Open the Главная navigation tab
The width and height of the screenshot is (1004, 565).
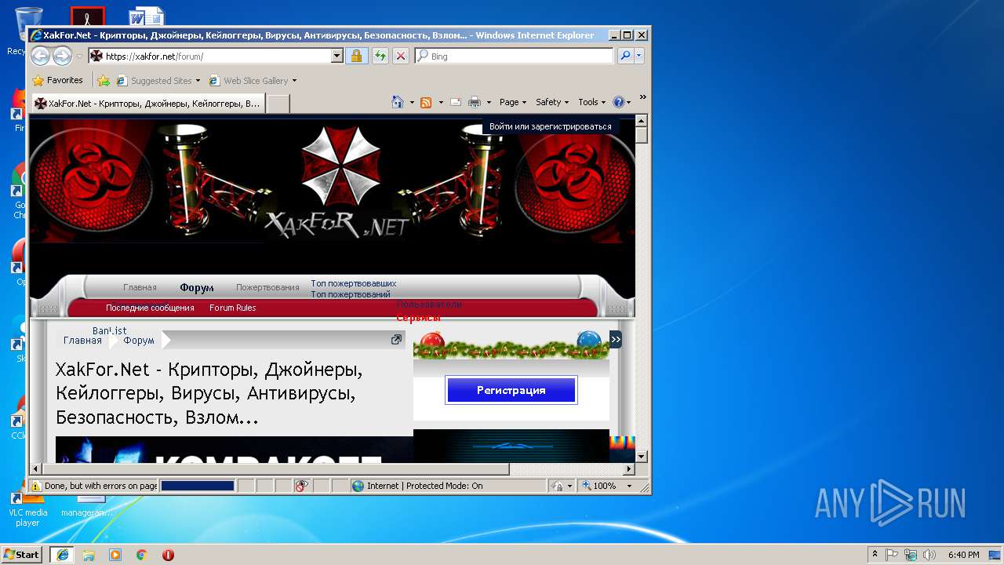pos(140,287)
